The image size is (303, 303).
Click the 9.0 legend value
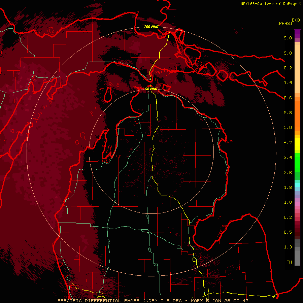[x=288, y=53]
